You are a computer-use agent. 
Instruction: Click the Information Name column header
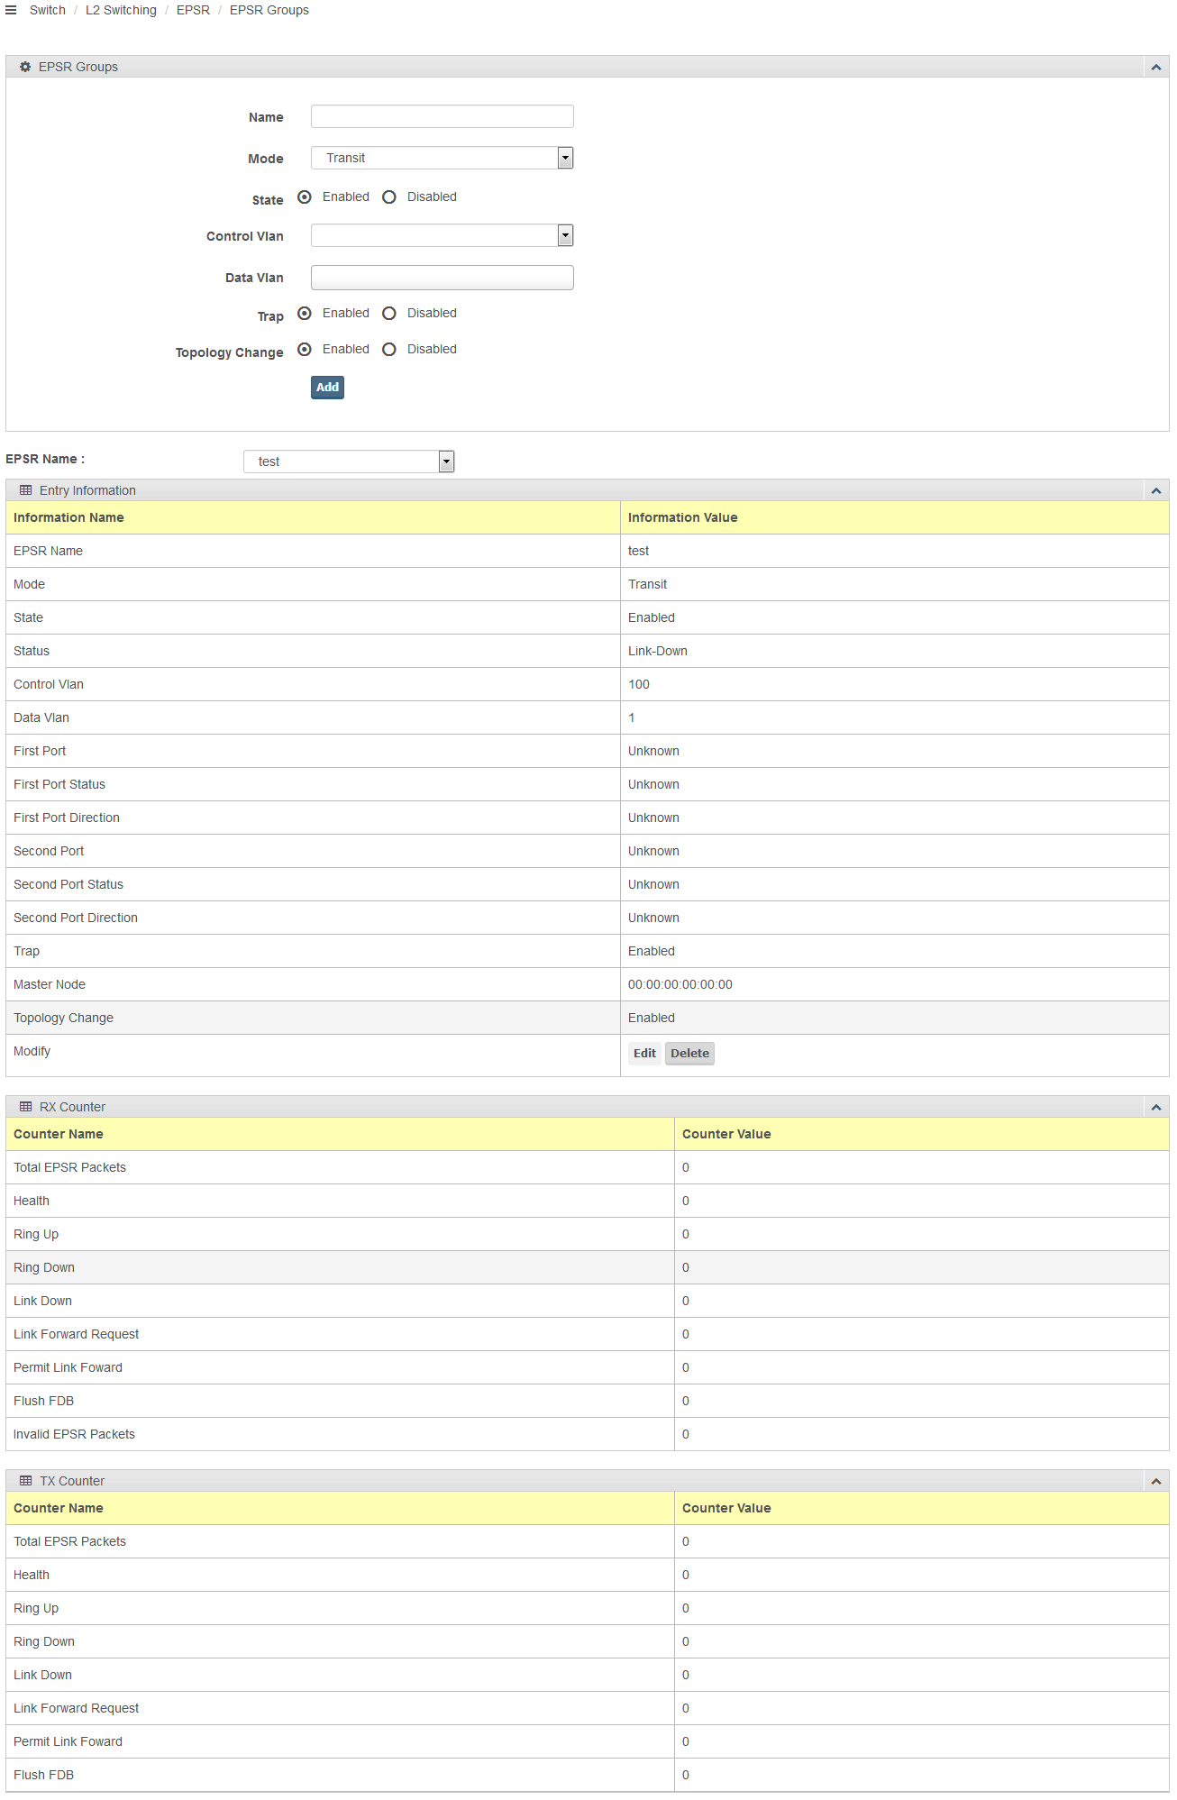pyautogui.click(x=313, y=517)
